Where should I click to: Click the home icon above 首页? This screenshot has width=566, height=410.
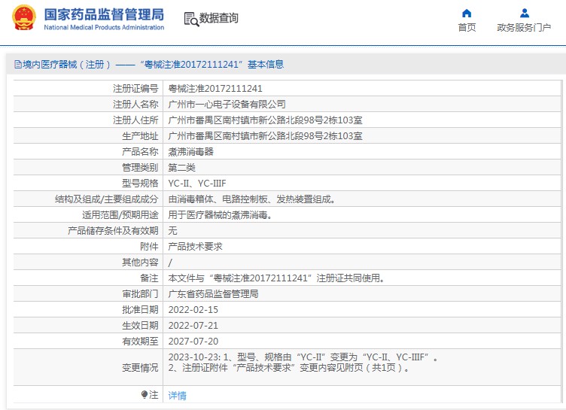click(x=467, y=14)
